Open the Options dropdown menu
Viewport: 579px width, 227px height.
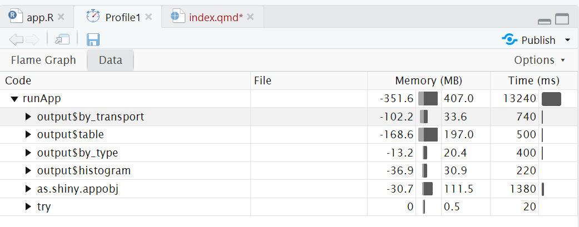point(539,60)
